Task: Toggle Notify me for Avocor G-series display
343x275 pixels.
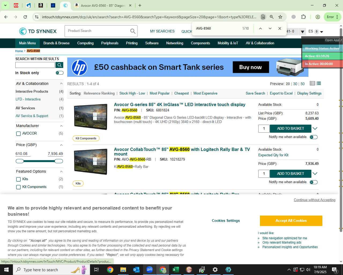Action: pos(314,137)
